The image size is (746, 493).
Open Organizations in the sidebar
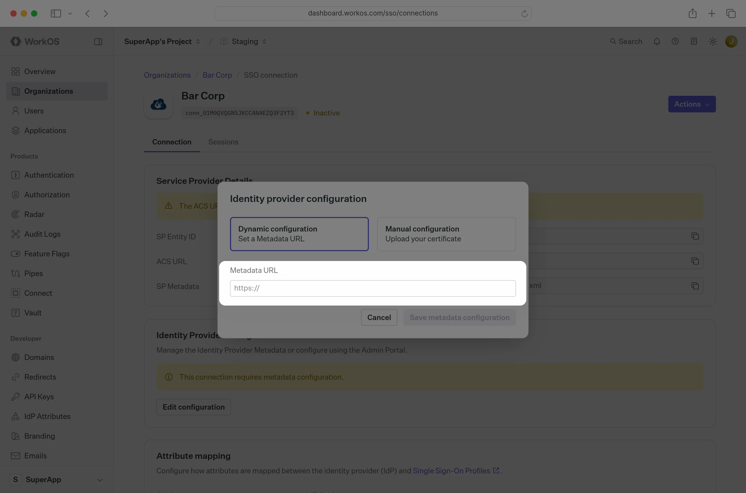click(57, 91)
